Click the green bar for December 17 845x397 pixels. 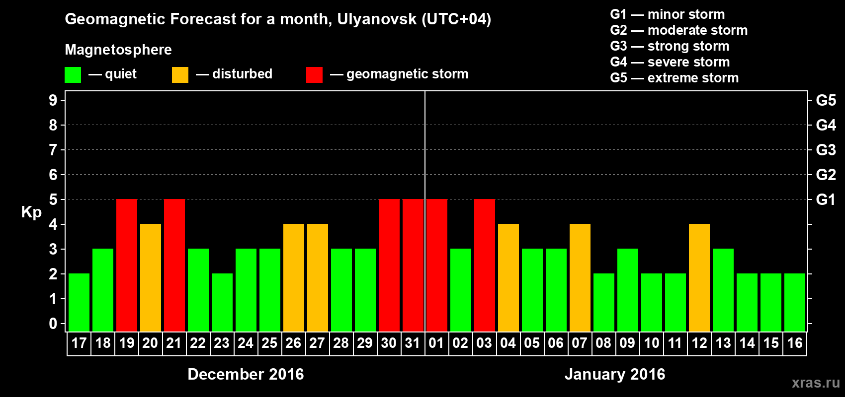79,302
